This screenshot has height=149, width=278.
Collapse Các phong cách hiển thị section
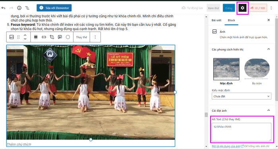268,49
